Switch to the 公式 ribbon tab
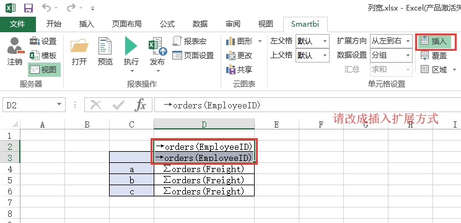461x223 pixels. (167, 24)
